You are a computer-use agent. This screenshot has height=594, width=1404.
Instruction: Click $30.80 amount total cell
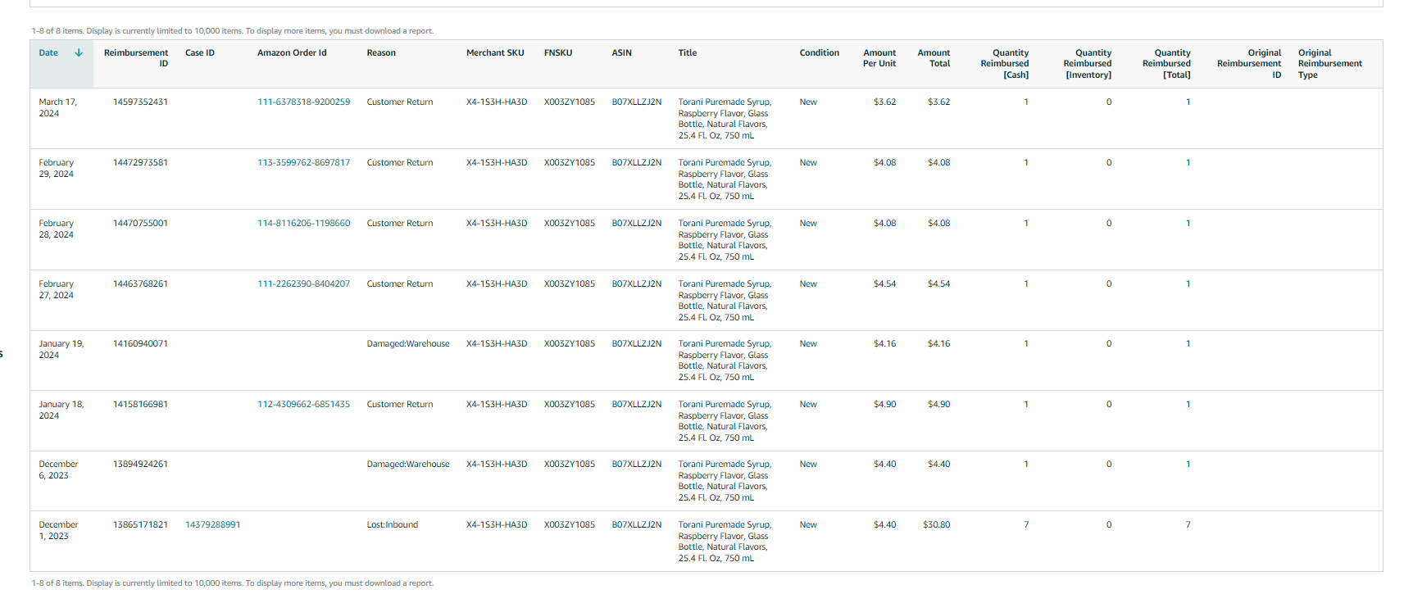click(936, 524)
